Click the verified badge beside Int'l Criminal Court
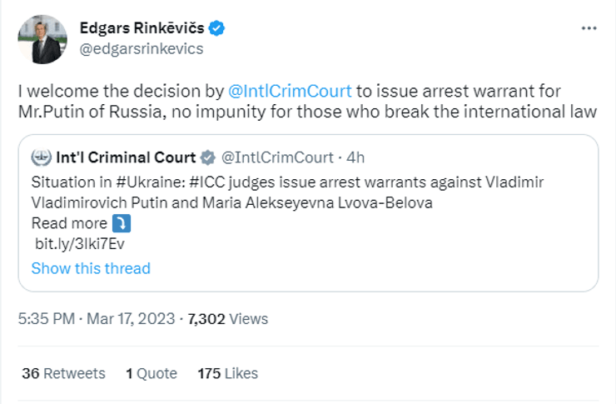 (209, 157)
